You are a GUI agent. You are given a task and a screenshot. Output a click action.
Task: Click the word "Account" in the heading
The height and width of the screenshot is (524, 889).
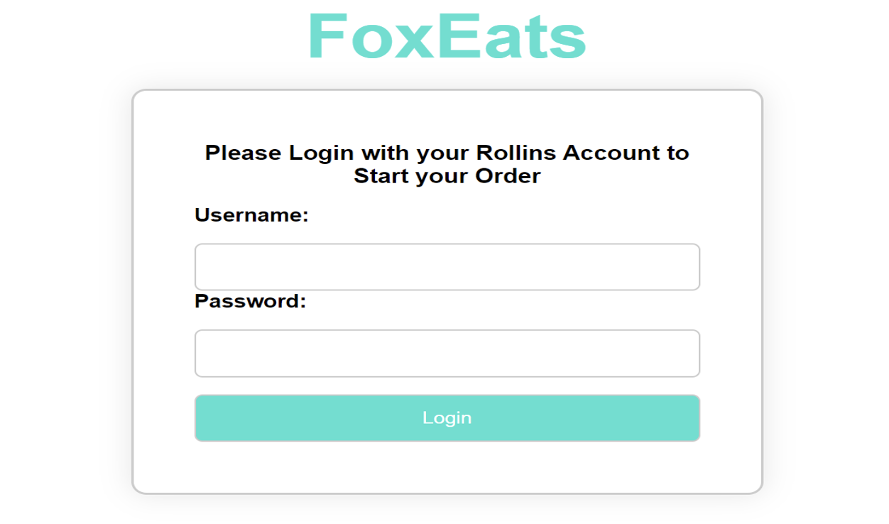612,153
